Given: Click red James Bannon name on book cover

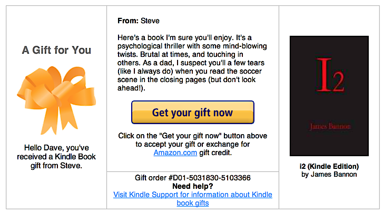Looking at the screenshot, I should click(x=330, y=127).
